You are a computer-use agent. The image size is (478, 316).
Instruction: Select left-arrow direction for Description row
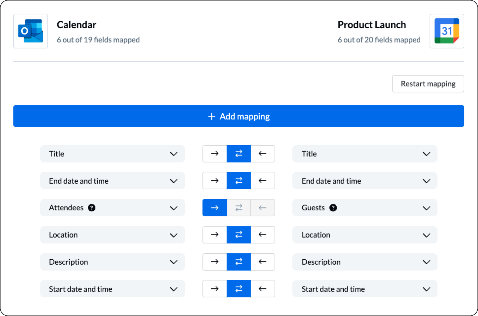(x=262, y=262)
